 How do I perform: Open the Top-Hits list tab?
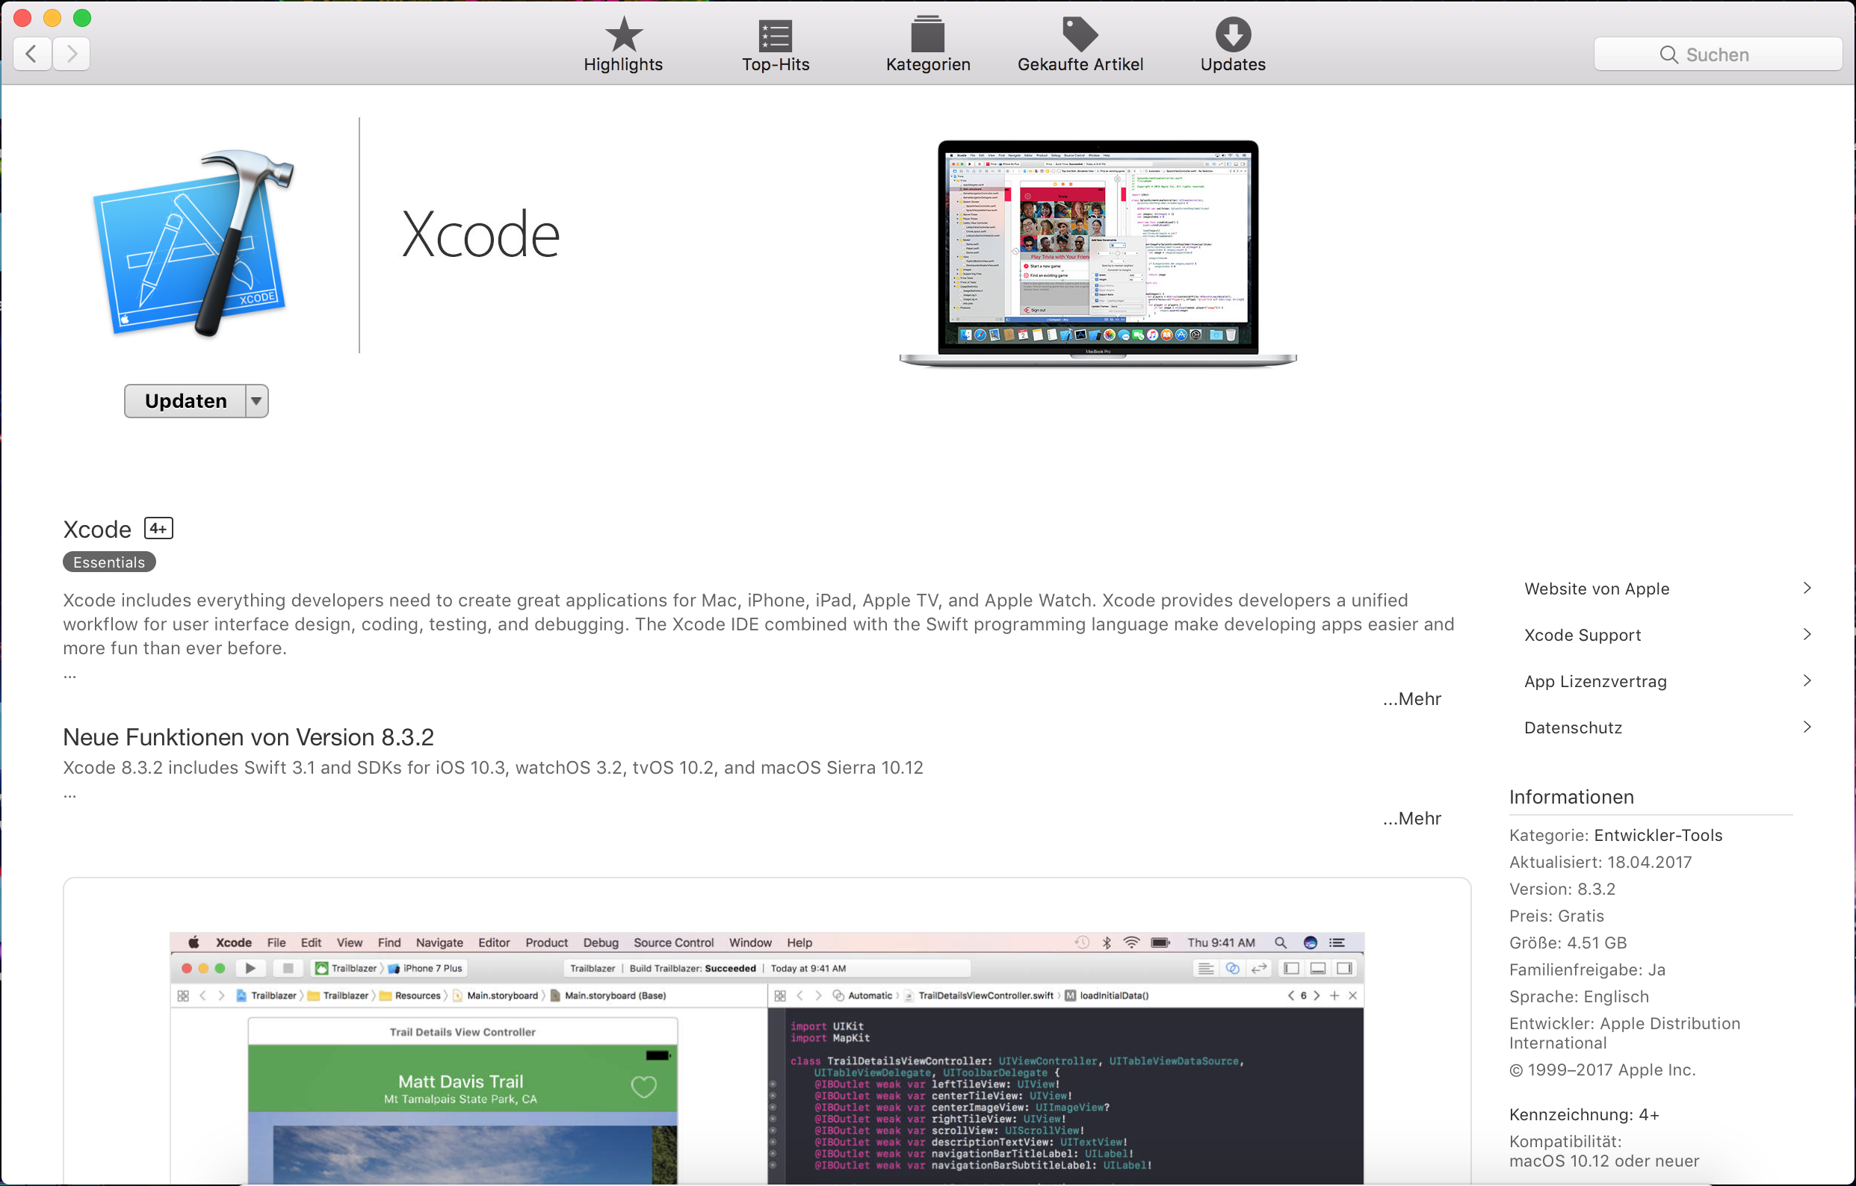pos(775,45)
